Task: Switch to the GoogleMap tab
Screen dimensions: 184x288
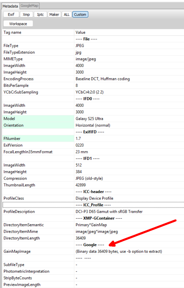Action: pyautogui.click(x=29, y=6)
